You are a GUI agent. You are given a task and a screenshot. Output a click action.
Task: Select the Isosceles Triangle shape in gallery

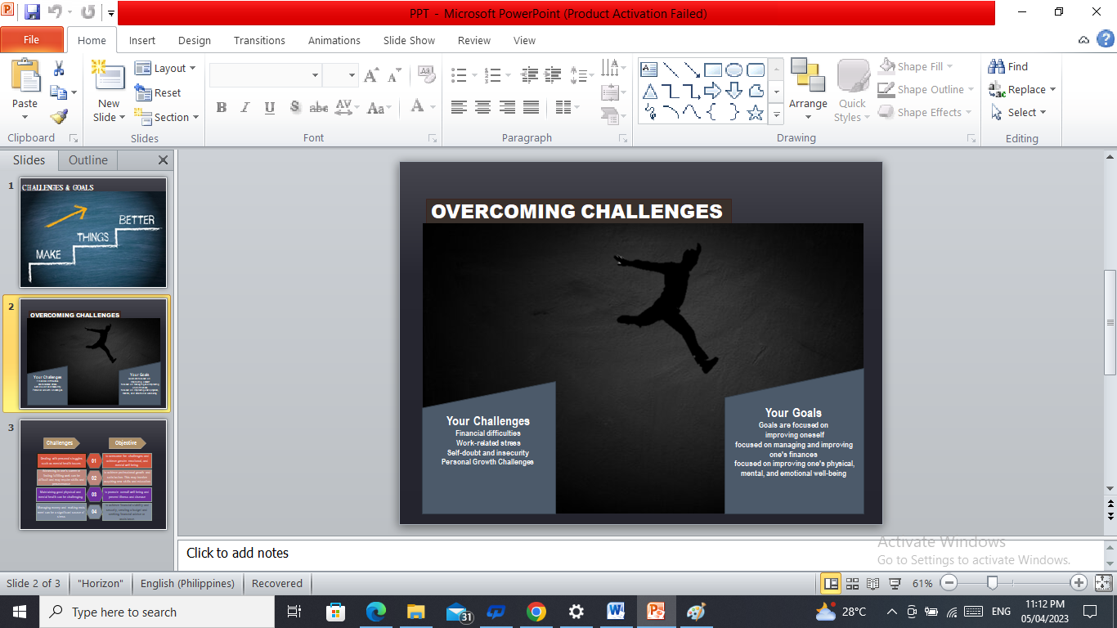click(649, 91)
